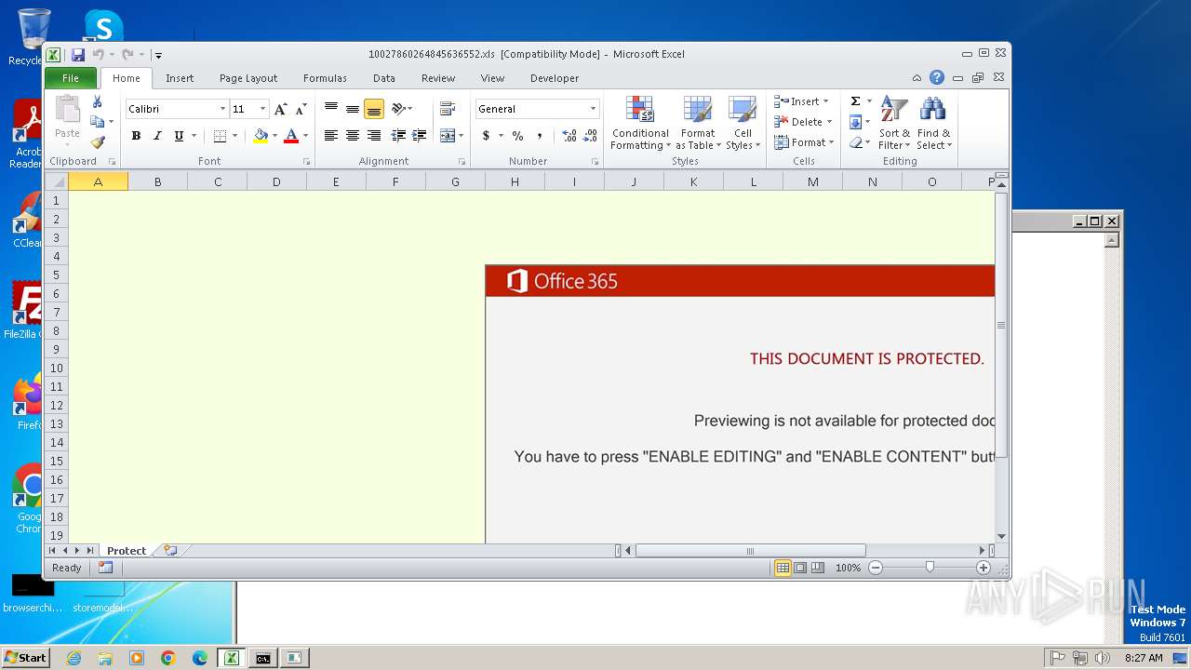Toggle Italic formatting

[x=157, y=136]
